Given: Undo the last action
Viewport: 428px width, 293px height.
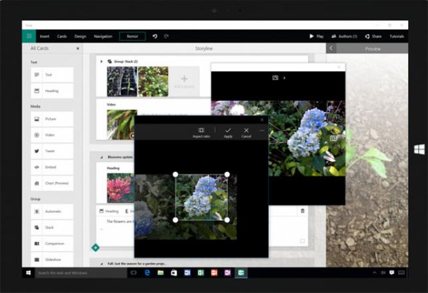Looking at the screenshot, I should coord(155,37).
